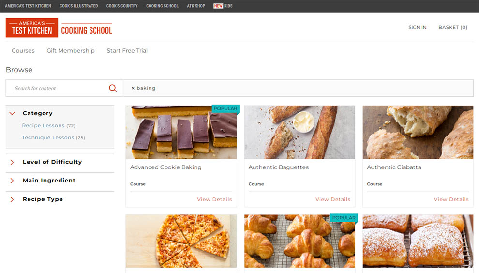Screen dimensions: 479x273
Task: Collapse the Category filter section
Action: click(x=12, y=113)
